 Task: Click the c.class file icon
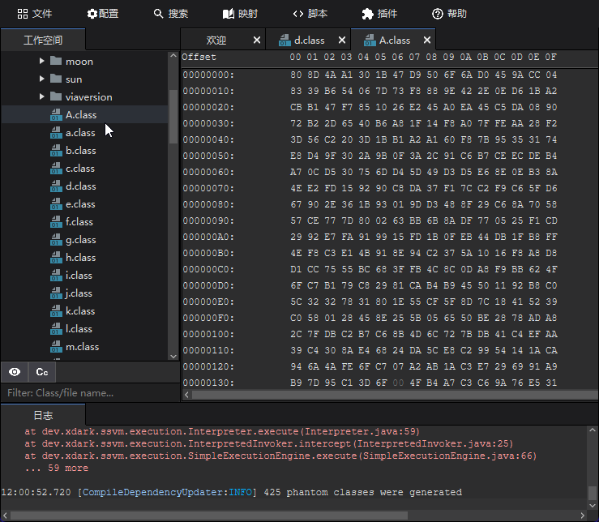(56, 168)
